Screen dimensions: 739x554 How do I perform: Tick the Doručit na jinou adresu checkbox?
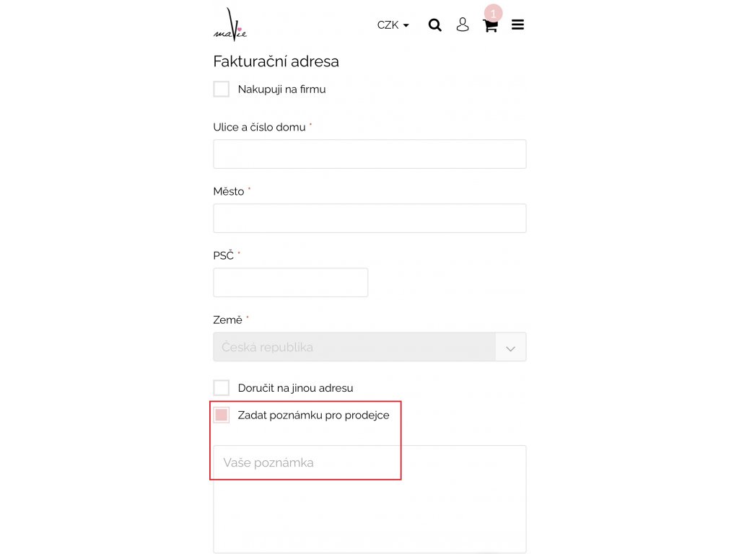point(222,388)
